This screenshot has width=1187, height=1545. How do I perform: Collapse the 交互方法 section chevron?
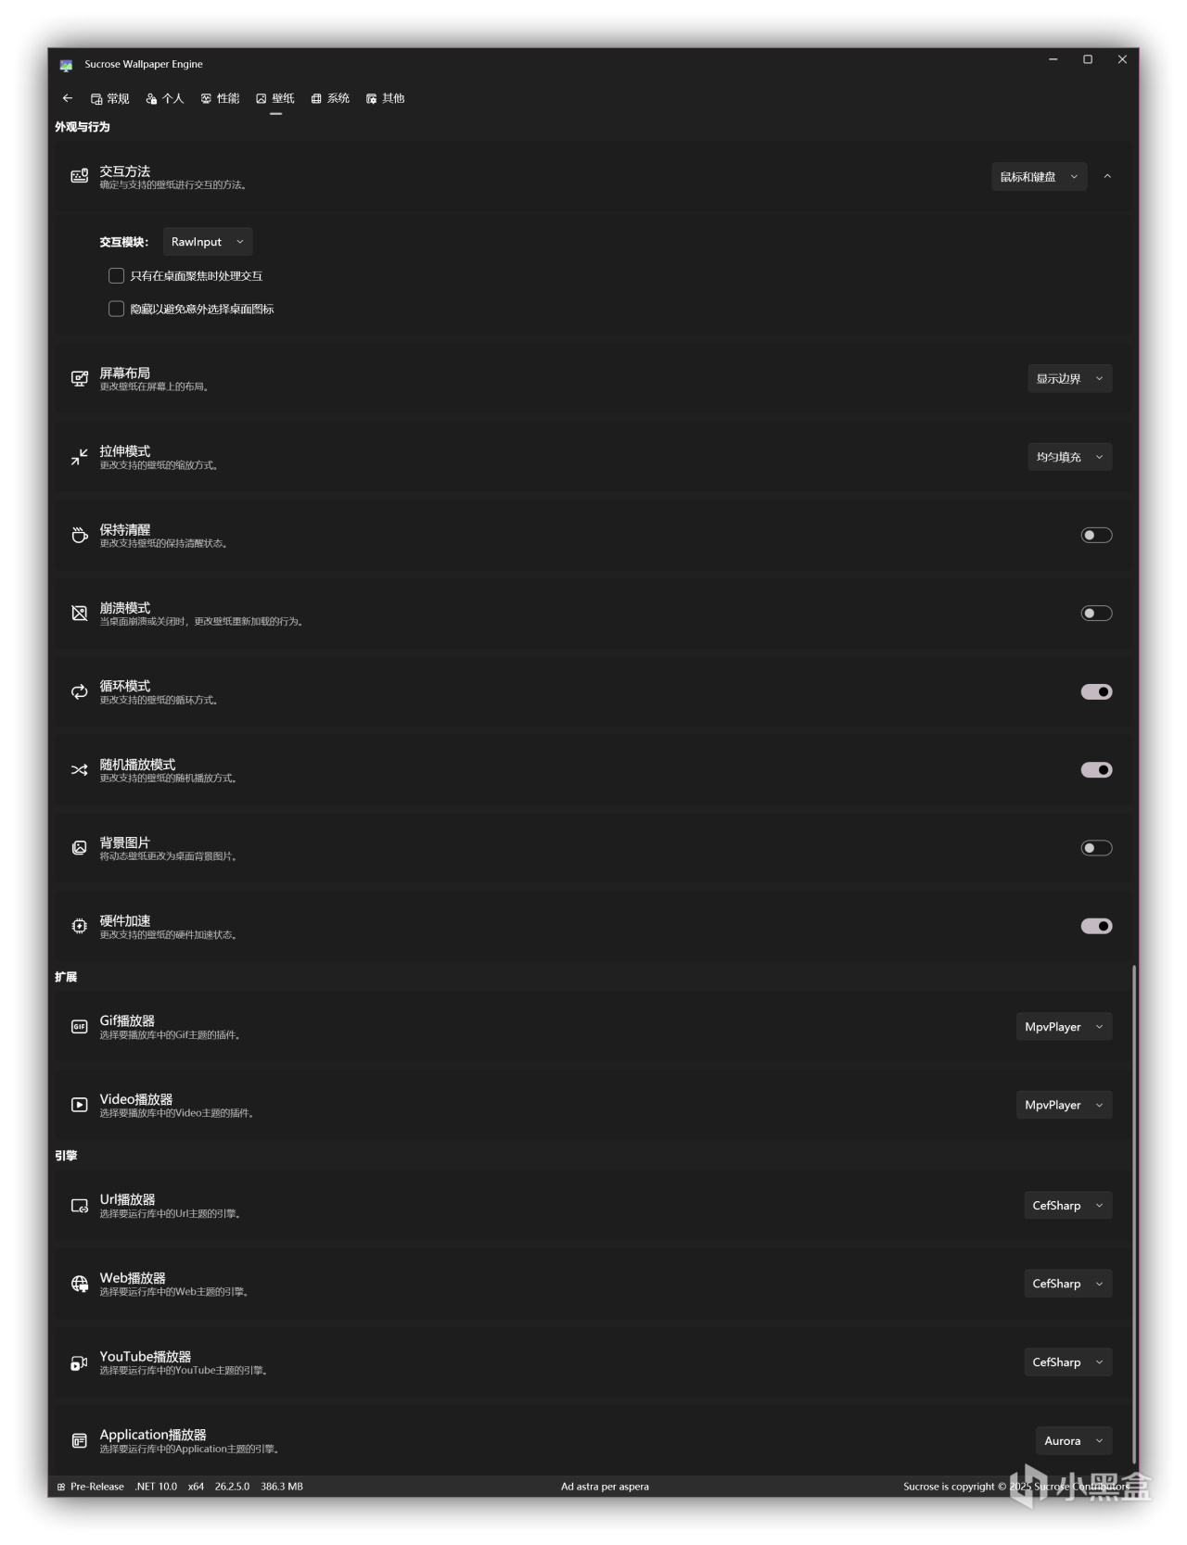coord(1107,176)
